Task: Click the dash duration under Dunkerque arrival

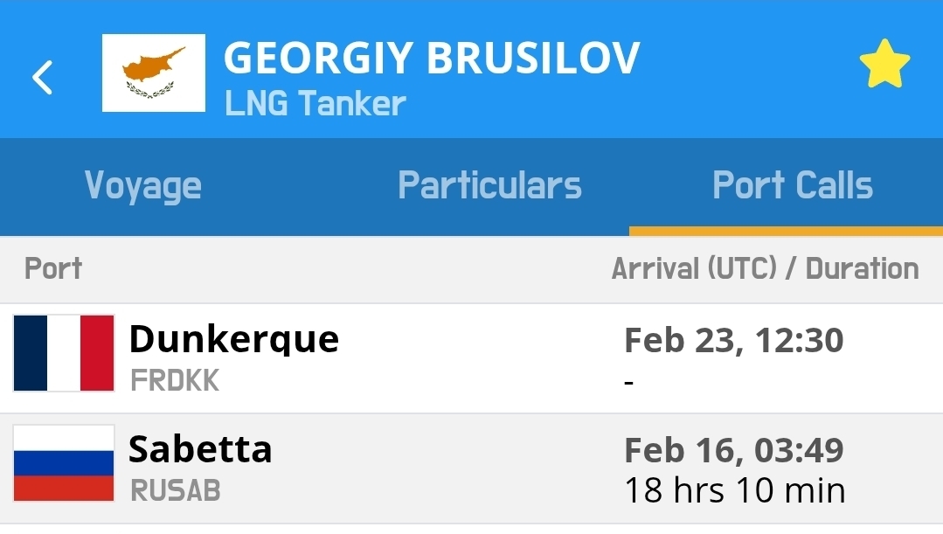Action: click(629, 381)
